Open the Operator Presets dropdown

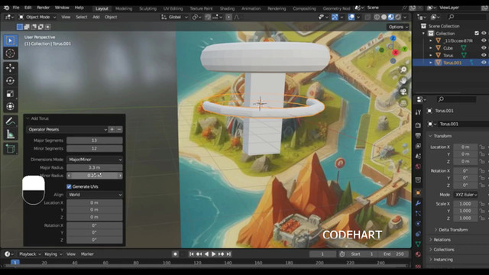[66, 129]
